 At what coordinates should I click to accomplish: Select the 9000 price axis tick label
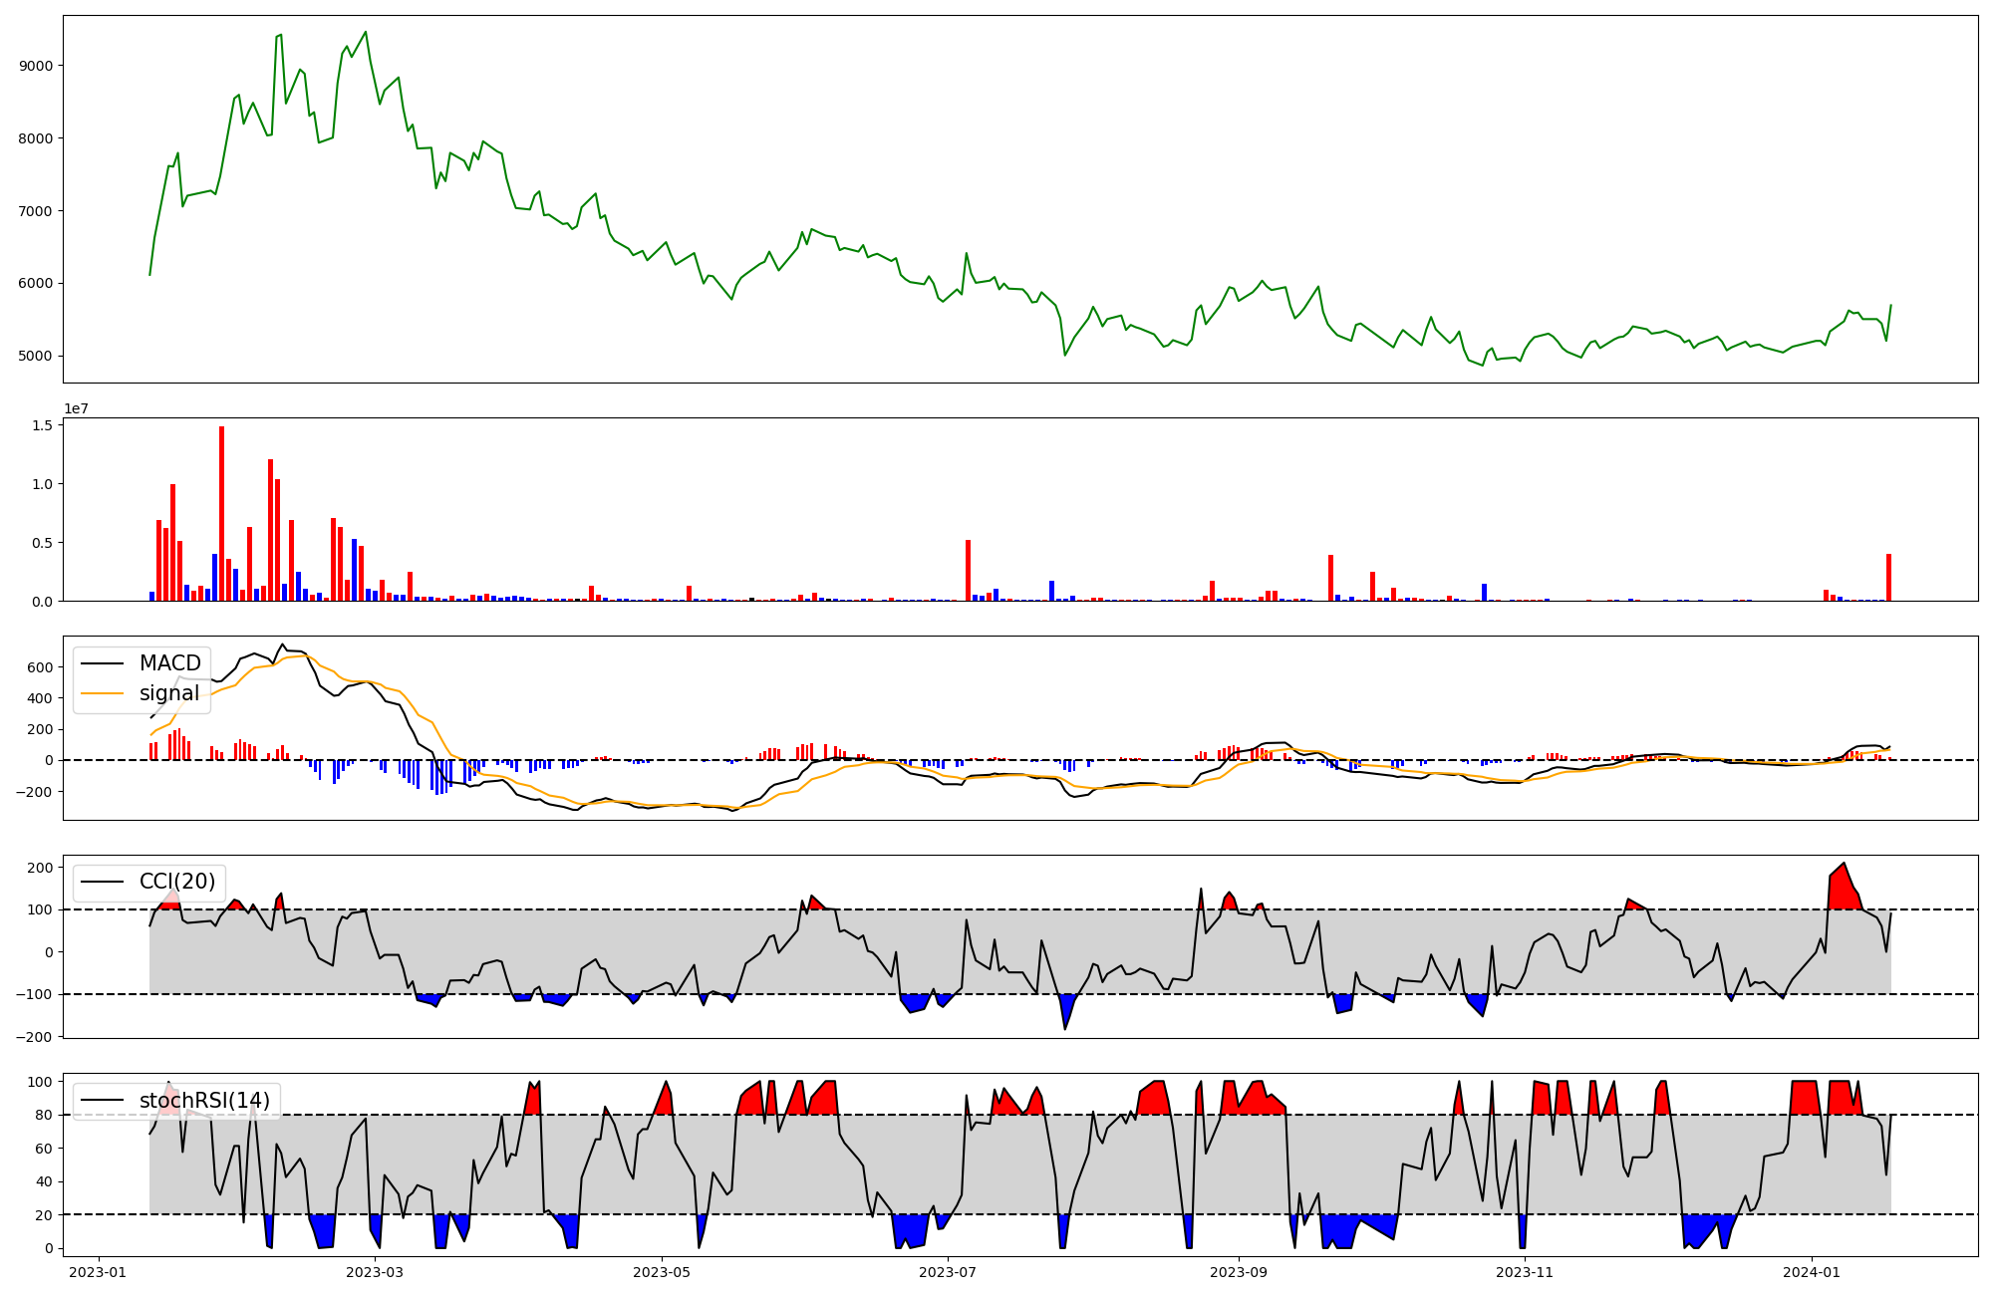37,66
